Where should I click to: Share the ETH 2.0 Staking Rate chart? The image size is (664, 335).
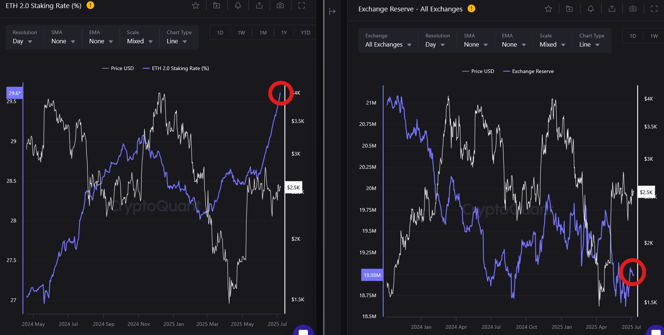[259, 6]
